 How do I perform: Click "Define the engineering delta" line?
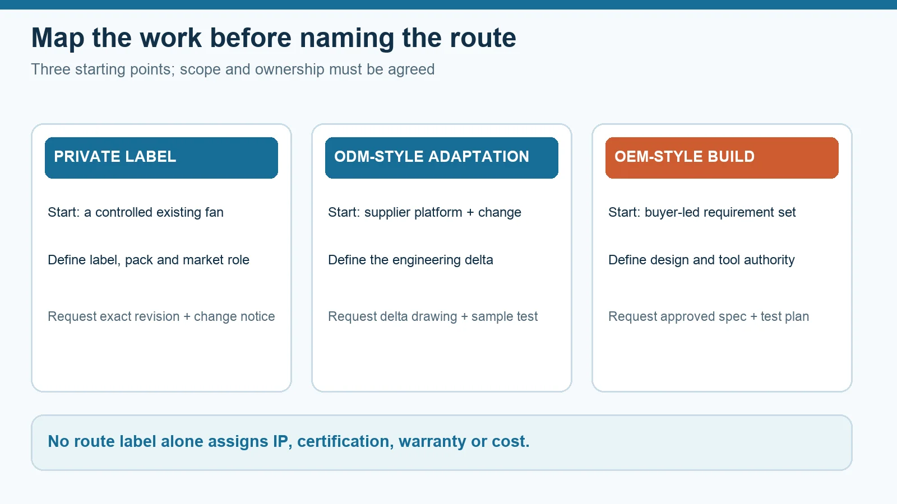pyautogui.click(x=410, y=260)
